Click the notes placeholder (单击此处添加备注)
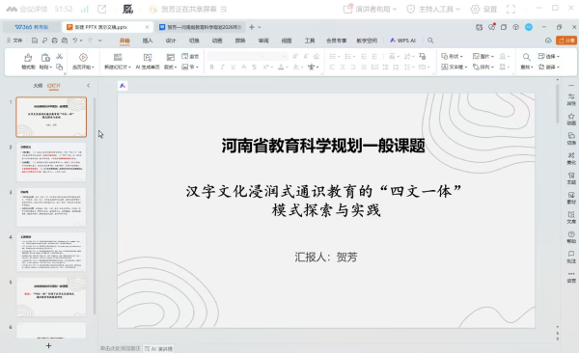This screenshot has width=579, height=353. click(x=121, y=348)
